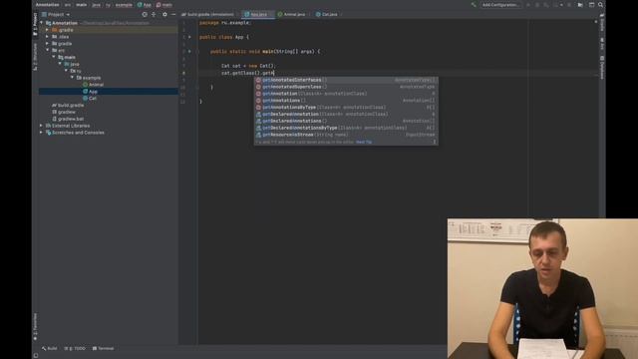Choose getAnnotation from completion list

pyautogui.click(x=346, y=94)
